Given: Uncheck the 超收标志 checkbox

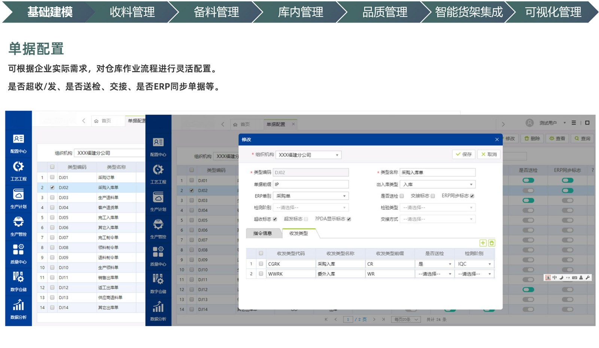Looking at the screenshot, I should pyautogui.click(x=275, y=219).
